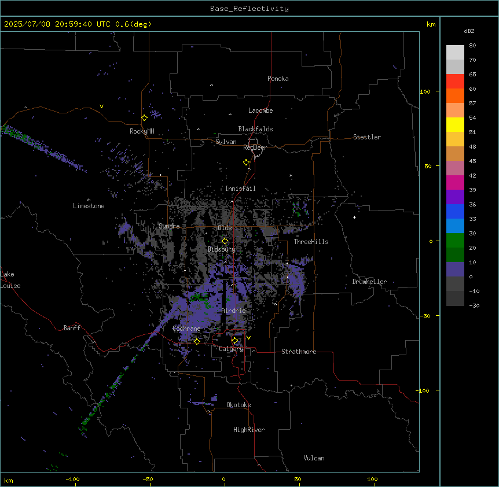This screenshot has width=499, height=487.
Task: Pick the green 20-30 dBZ legend swatch
Action: click(x=455, y=241)
